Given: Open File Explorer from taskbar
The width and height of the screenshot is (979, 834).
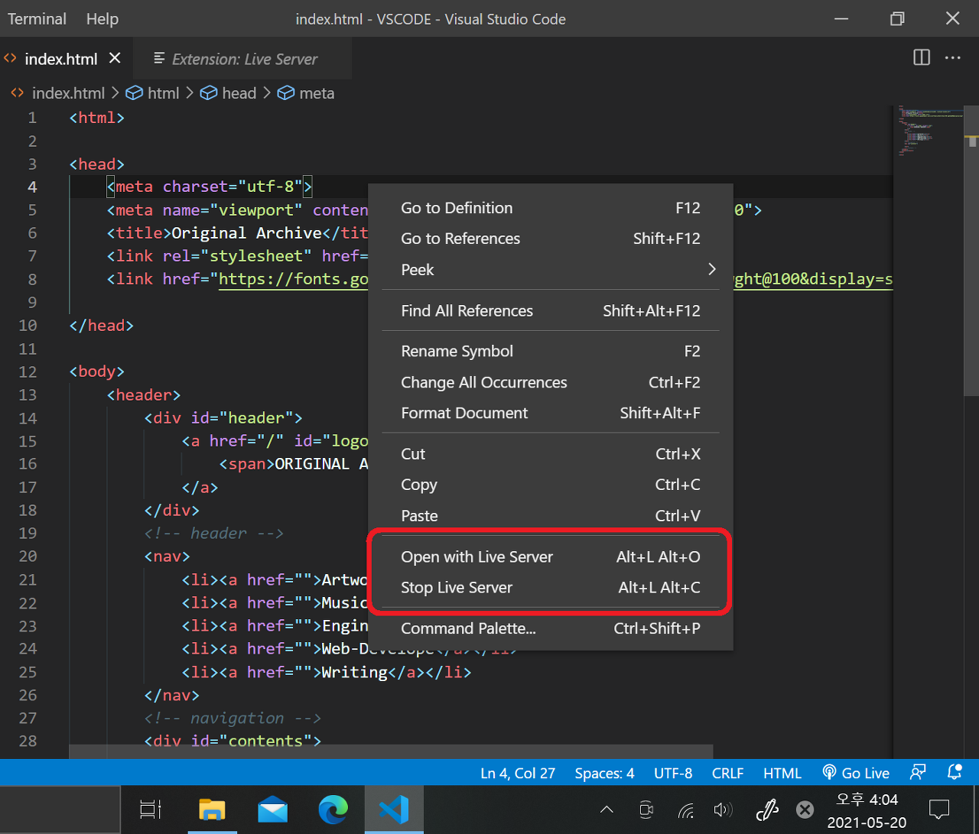Looking at the screenshot, I should (x=212, y=810).
